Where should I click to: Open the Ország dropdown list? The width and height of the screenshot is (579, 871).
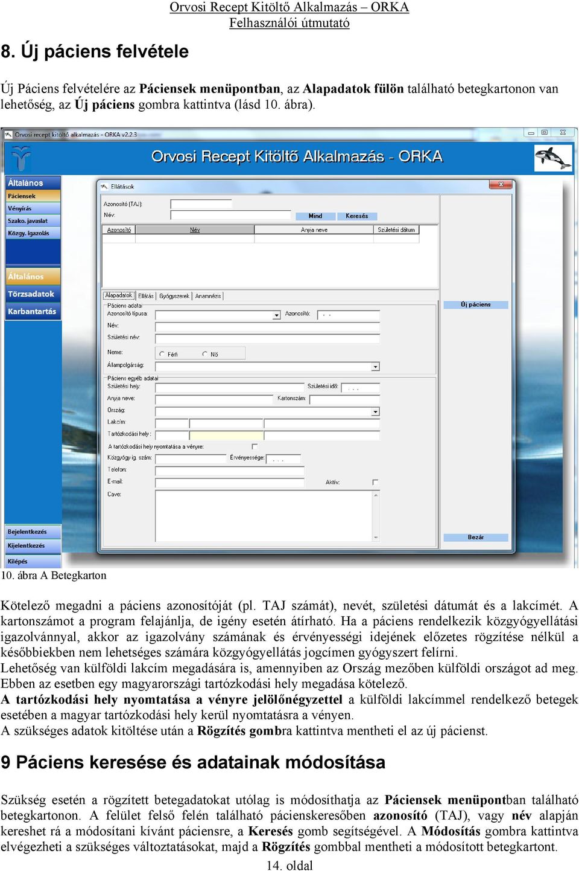point(376,411)
